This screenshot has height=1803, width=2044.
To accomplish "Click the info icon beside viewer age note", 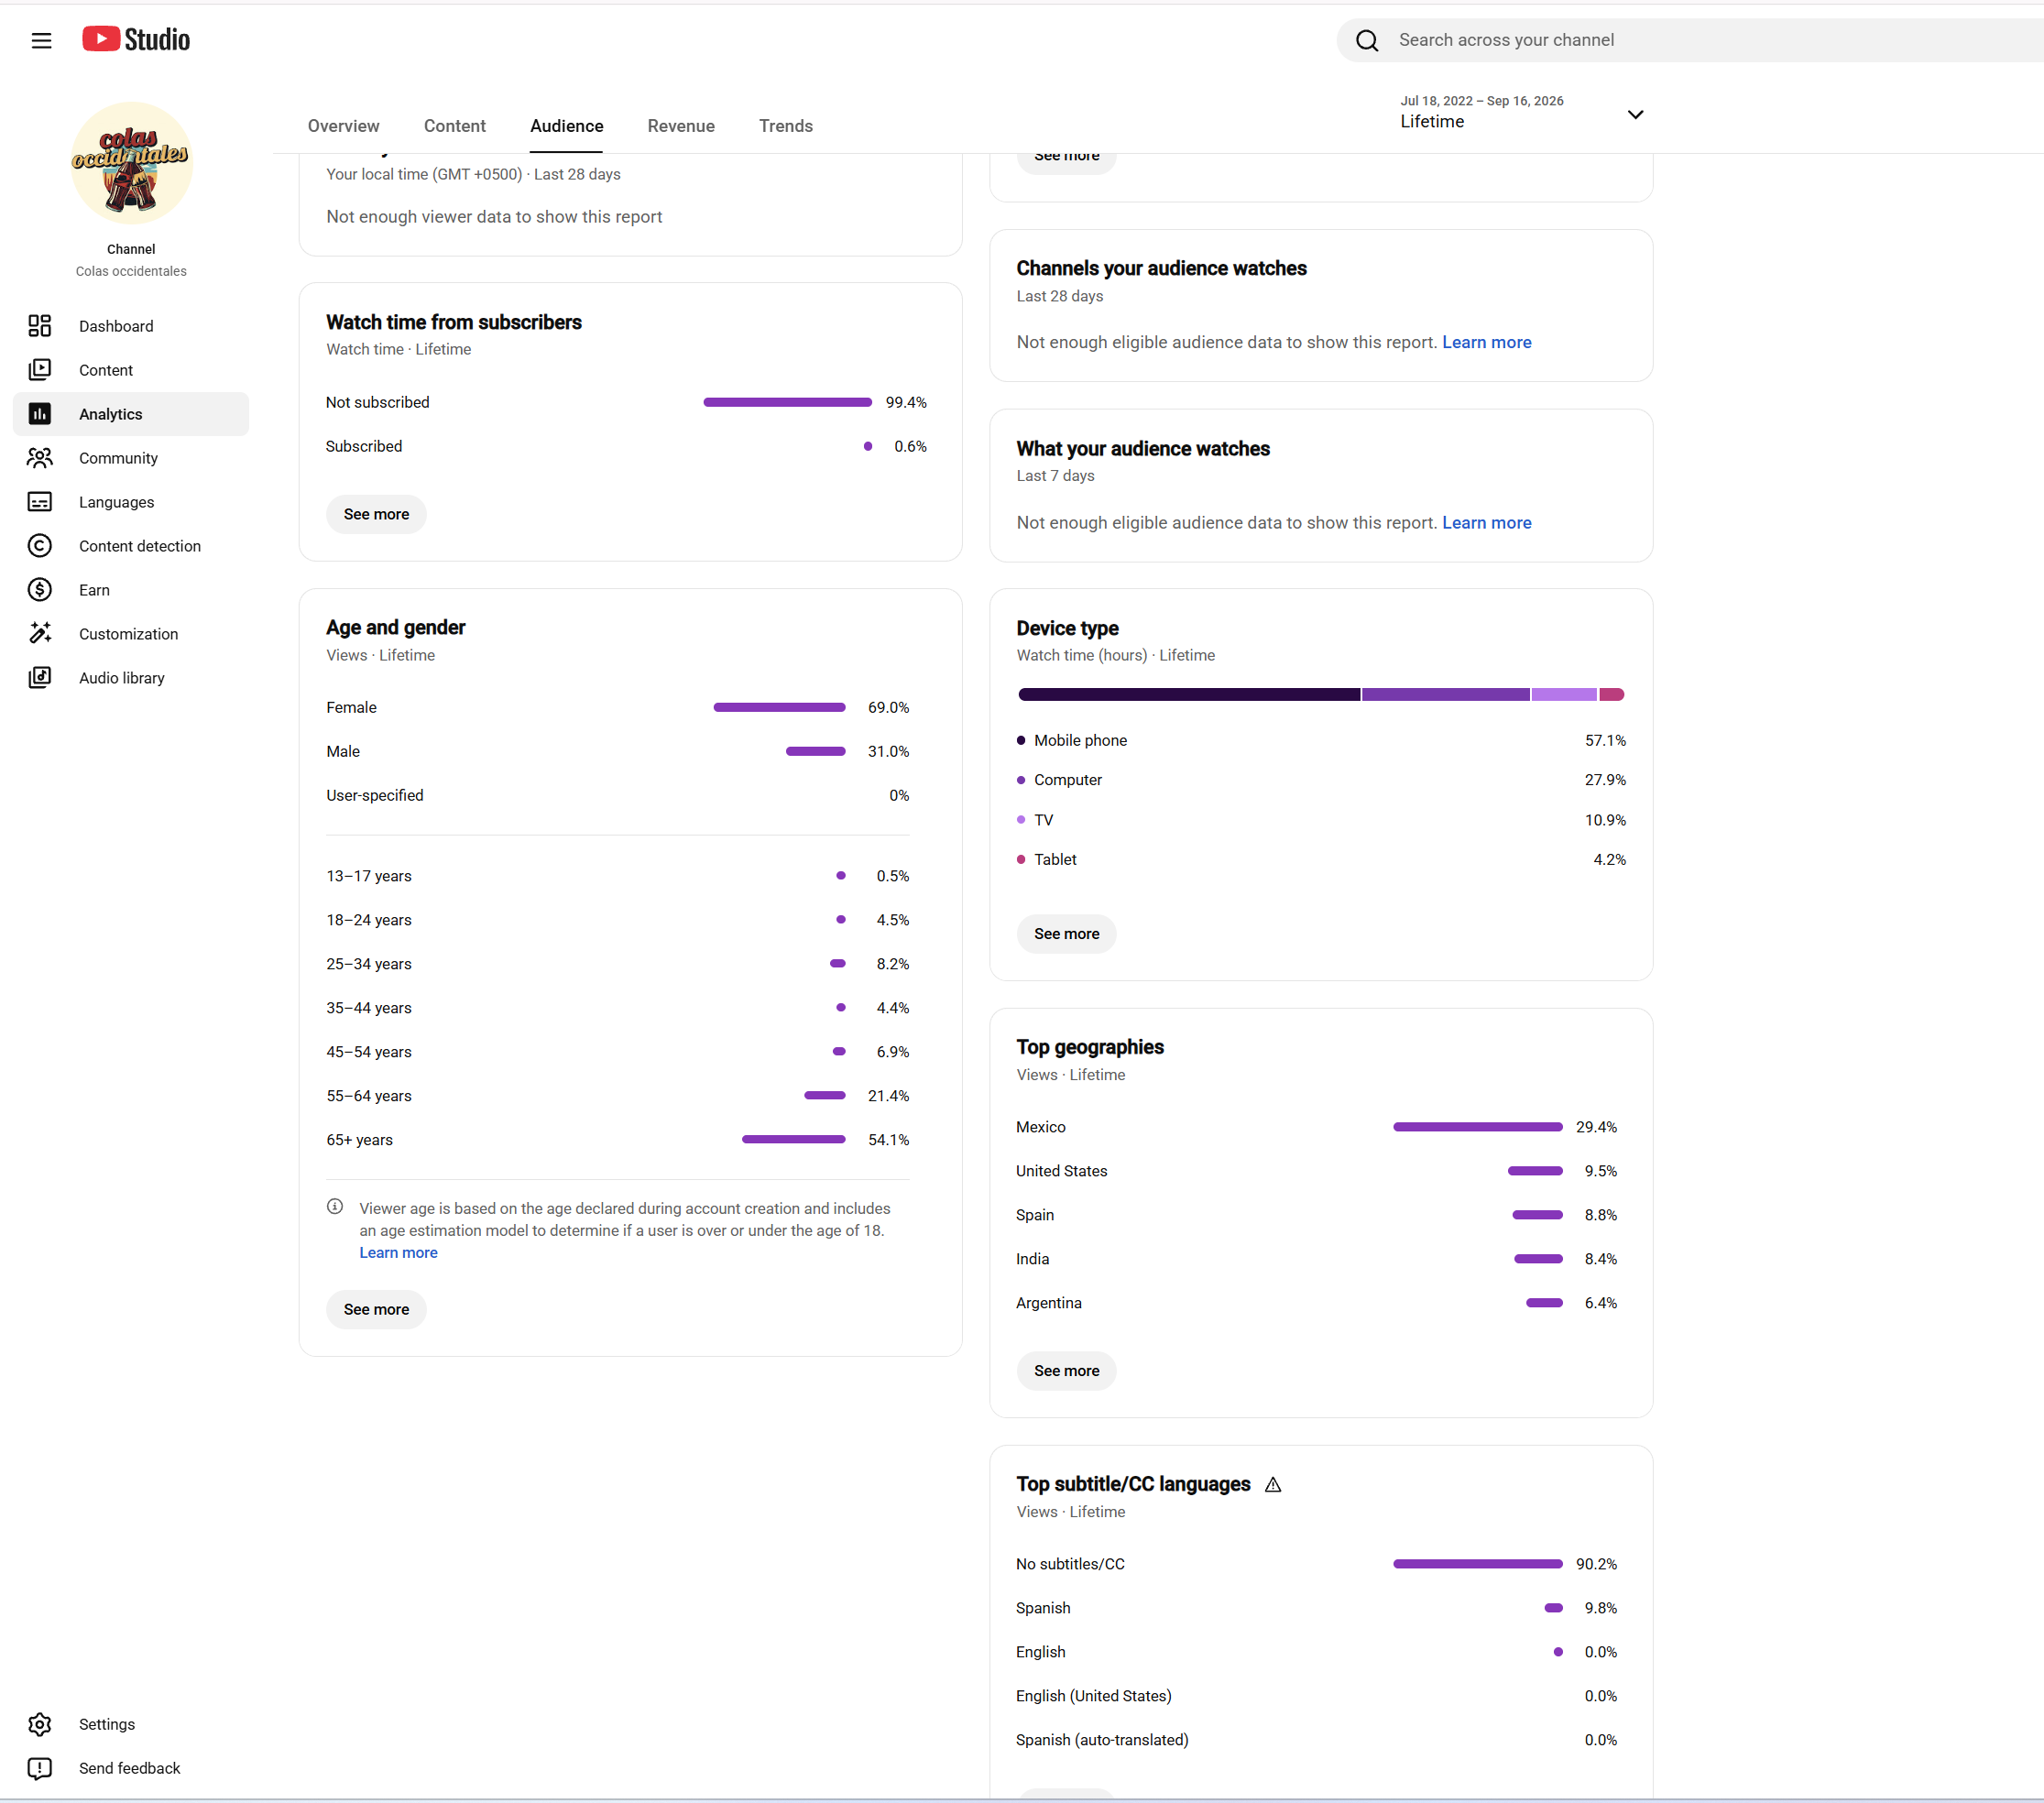I will pyautogui.click(x=335, y=1207).
